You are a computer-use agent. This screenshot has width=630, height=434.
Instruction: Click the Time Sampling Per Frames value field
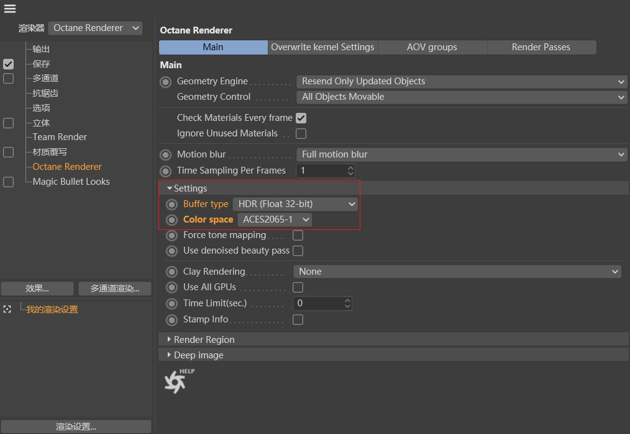[321, 171]
